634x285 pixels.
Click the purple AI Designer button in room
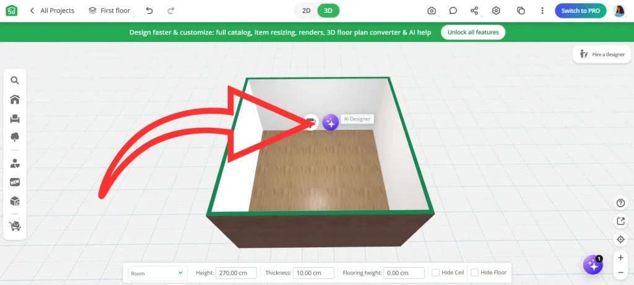[331, 122]
